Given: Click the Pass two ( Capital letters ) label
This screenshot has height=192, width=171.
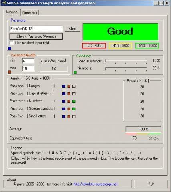Looking at the screenshot, I should point(32,94).
